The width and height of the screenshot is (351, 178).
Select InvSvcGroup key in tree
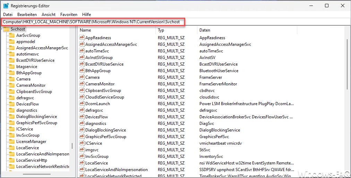28,135
